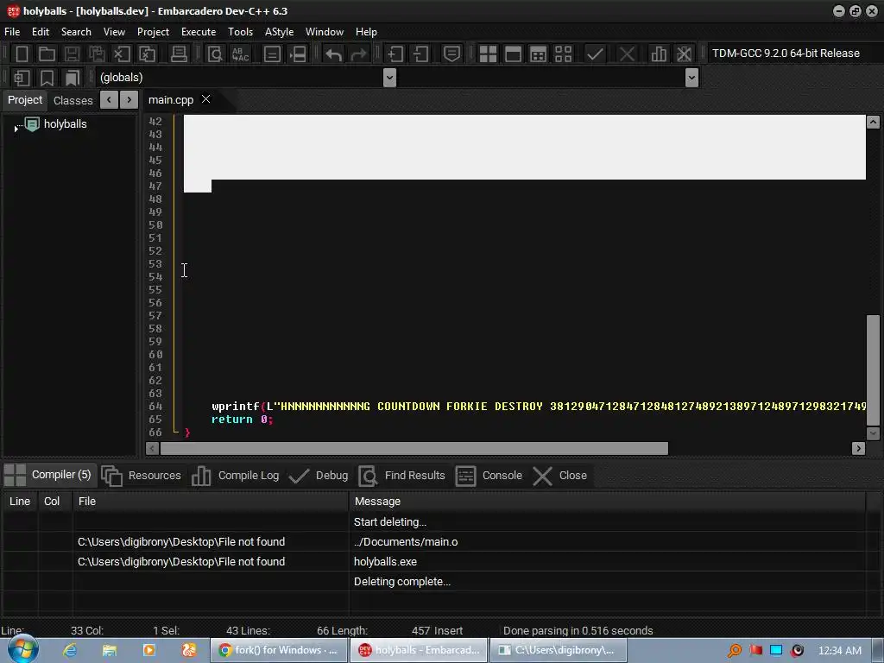Click the Redo arrow icon
884x663 pixels.
point(358,54)
